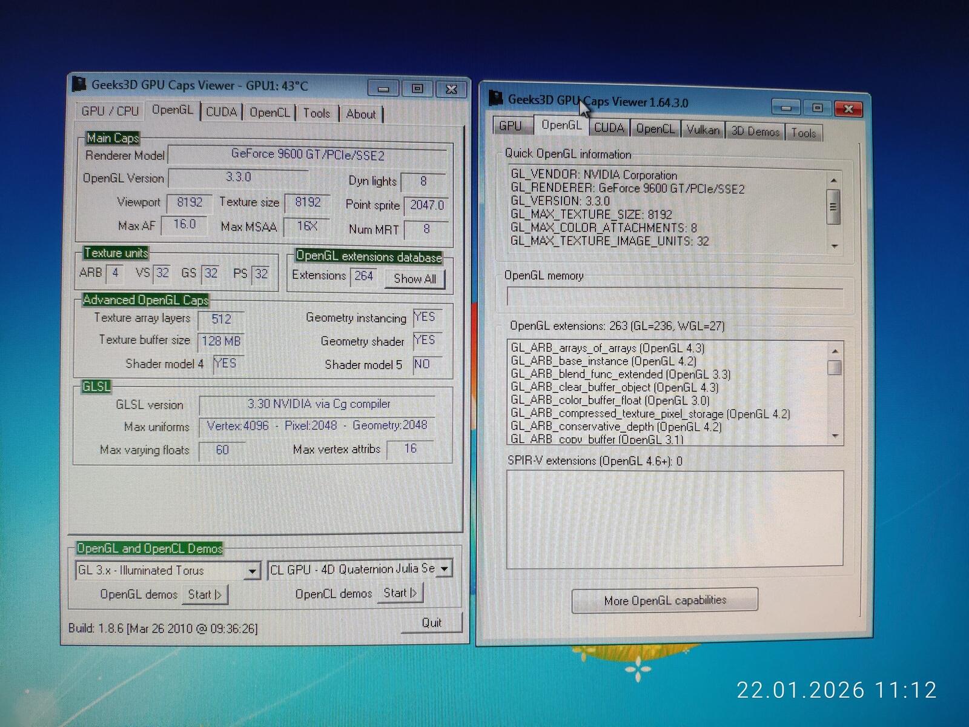Switch to CUDA tab in GPU1 window
Viewport: 969px width, 727px height.
[221, 112]
